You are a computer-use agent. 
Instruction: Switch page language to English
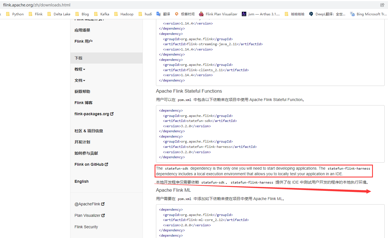[x=81, y=181]
